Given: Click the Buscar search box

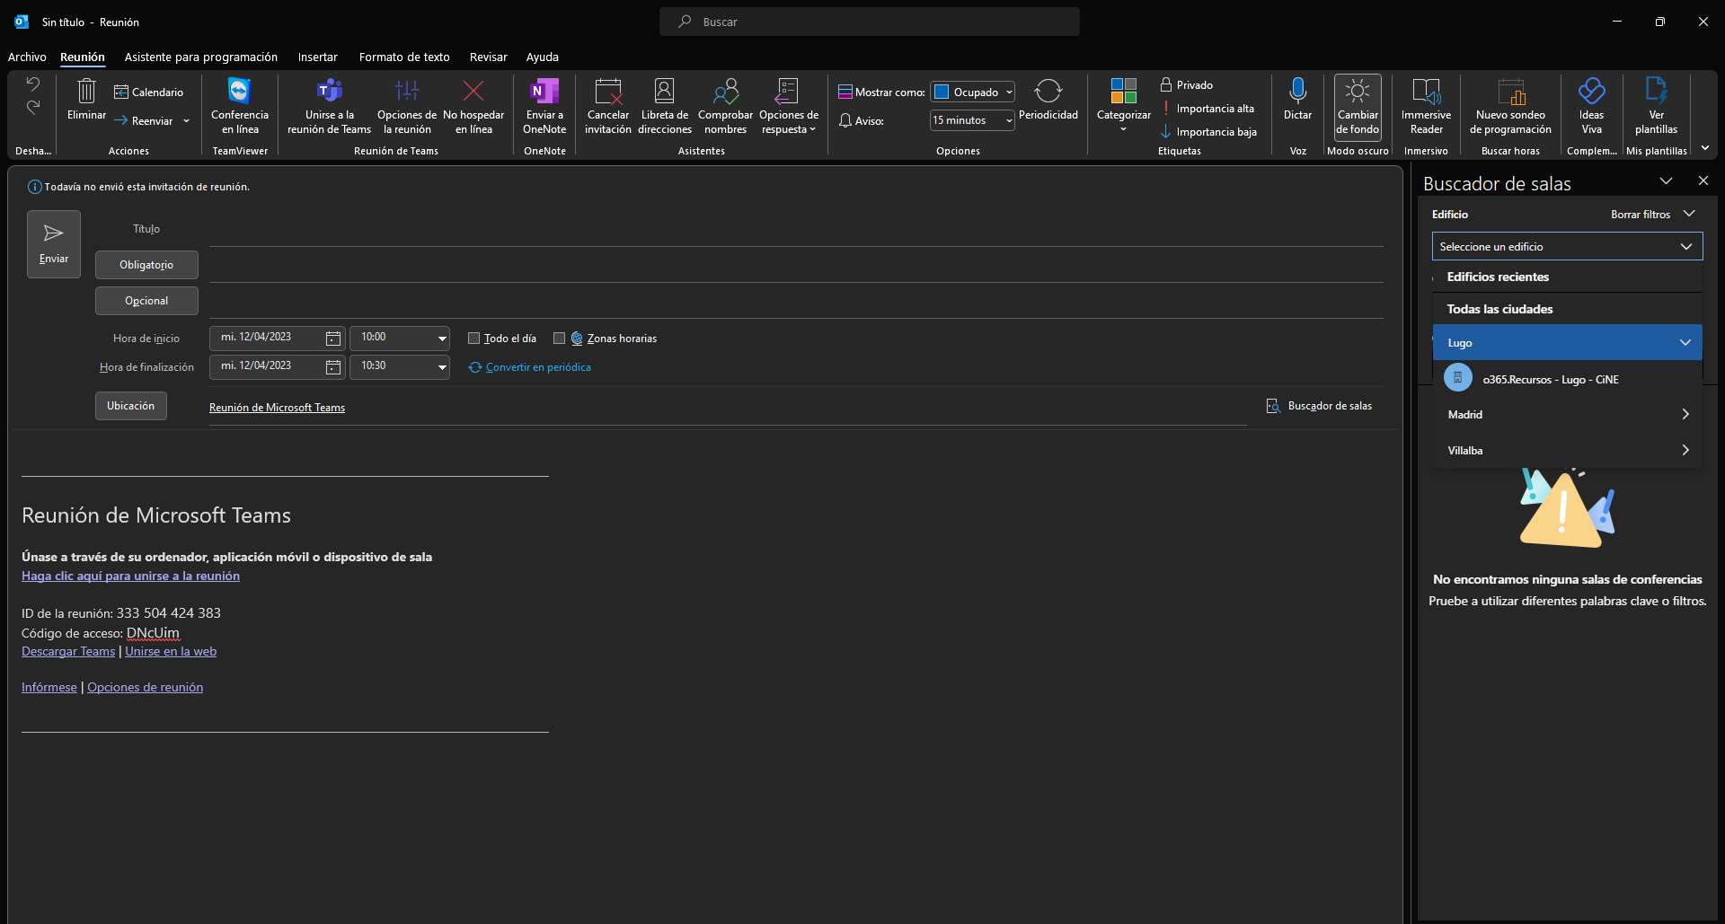Looking at the screenshot, I should (869, 22).
